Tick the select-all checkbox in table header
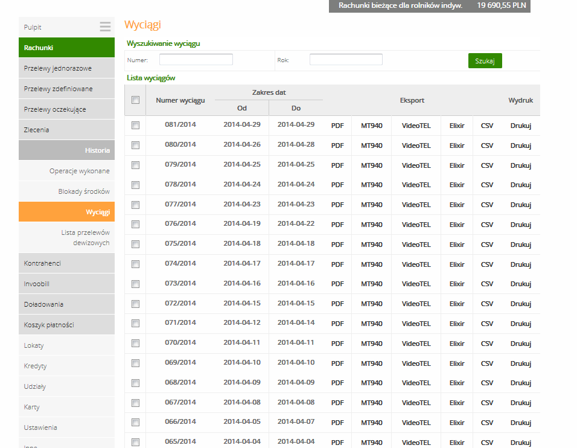 [x=135, y=100]
